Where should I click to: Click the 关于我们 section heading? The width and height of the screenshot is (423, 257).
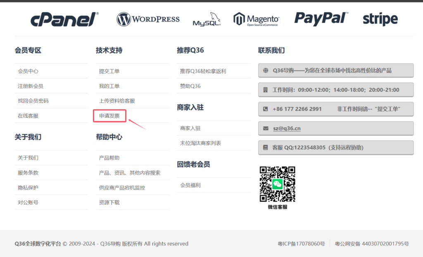[28, 137]
